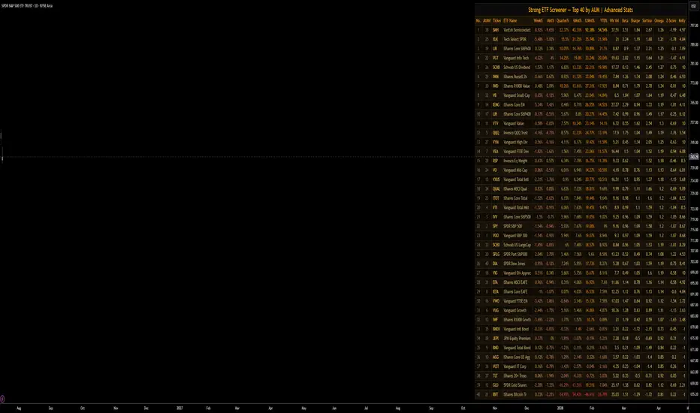Click the 'iShares Bitcoin Tr' ETF name cell
Screen dimensions: 700x413
coord(515,395)
